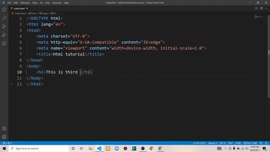Open the teal play-arrow app on taskbar
The height and width of the screenshot is (152, 270).
click(134, 148)
